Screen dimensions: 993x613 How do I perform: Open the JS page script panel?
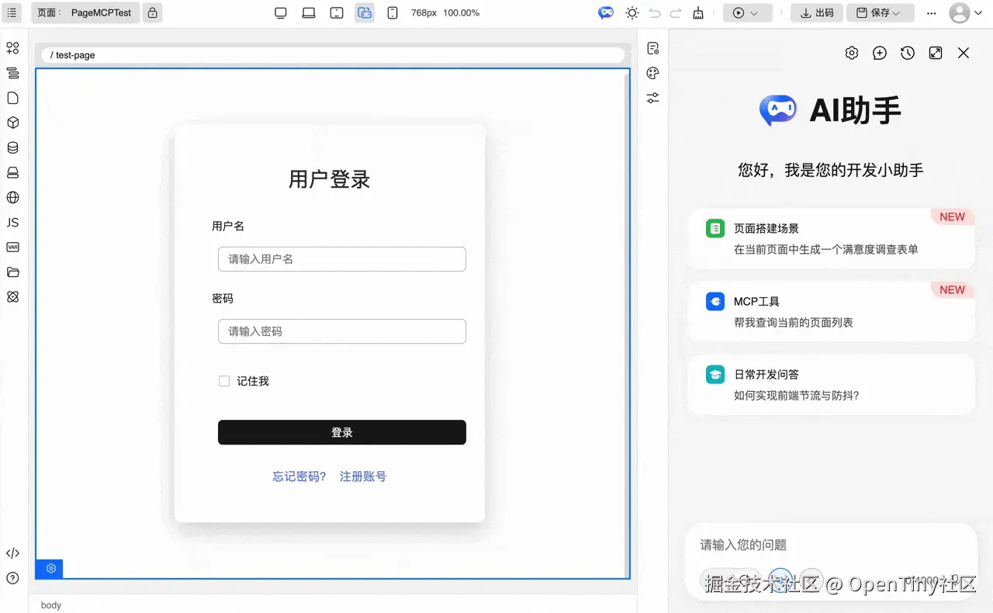(x=12, y=222)
